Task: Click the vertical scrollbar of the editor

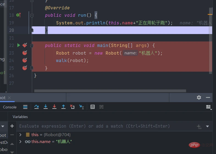Action: (x=211, y=41)
